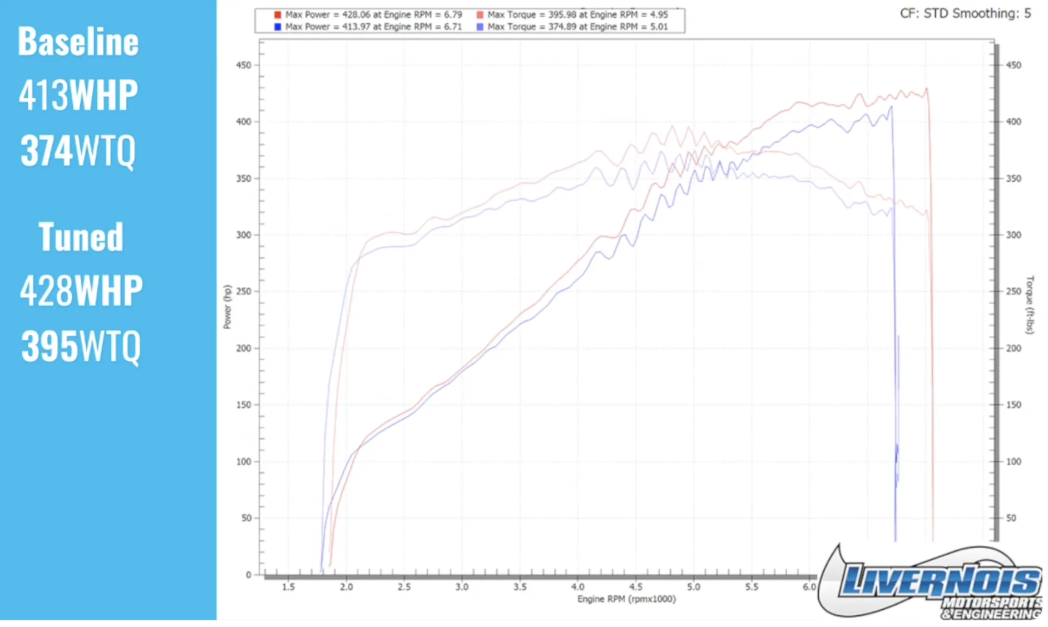Click the 150 label on the right Torque axis
Viewport: 1048px width, 627px height.
(x=1014, y=405)
